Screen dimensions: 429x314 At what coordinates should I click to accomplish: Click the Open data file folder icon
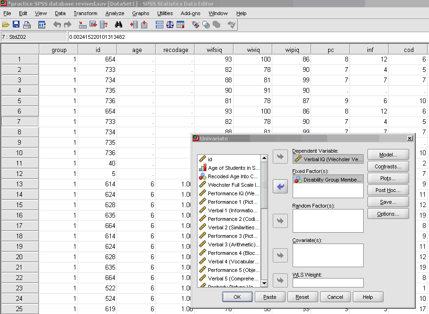click(x=6, y=25)
